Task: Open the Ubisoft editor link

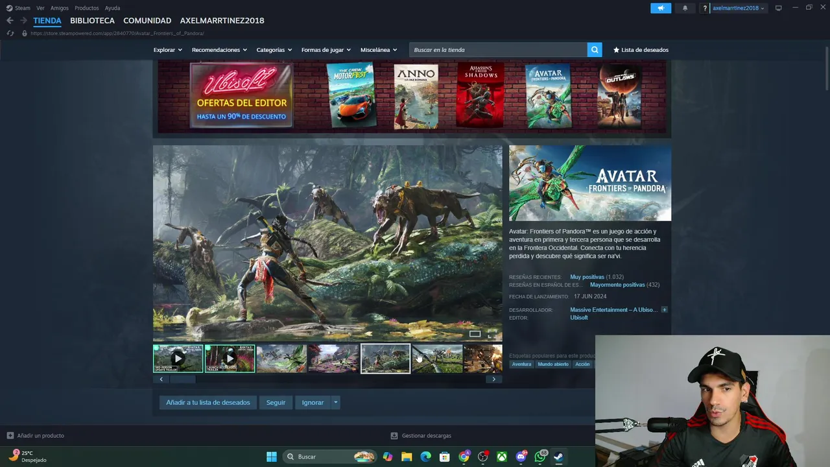Action: (579, 318)
